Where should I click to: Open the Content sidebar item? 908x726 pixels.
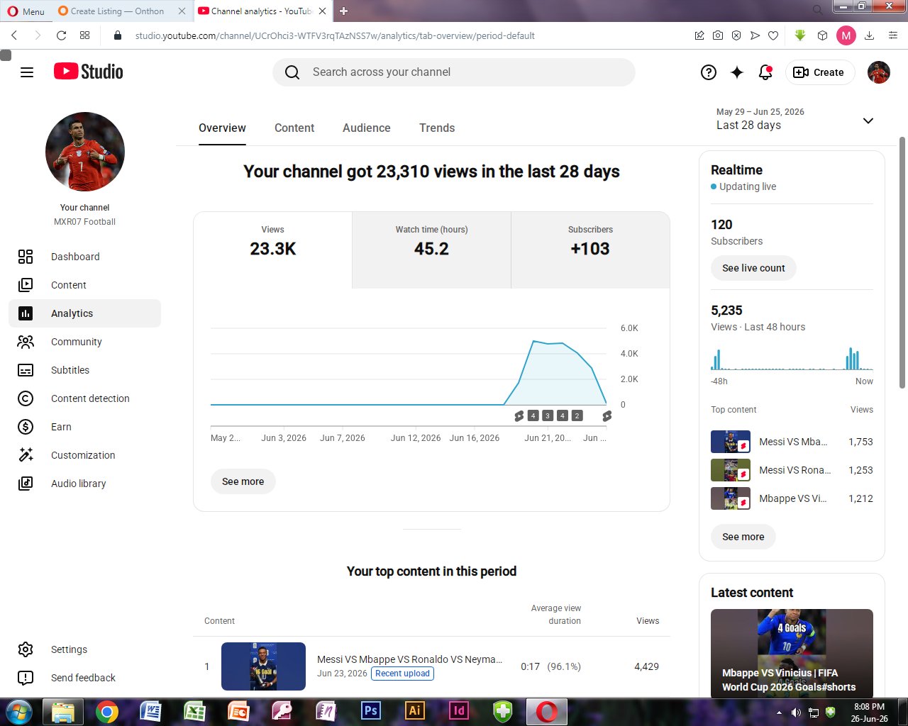85,285
